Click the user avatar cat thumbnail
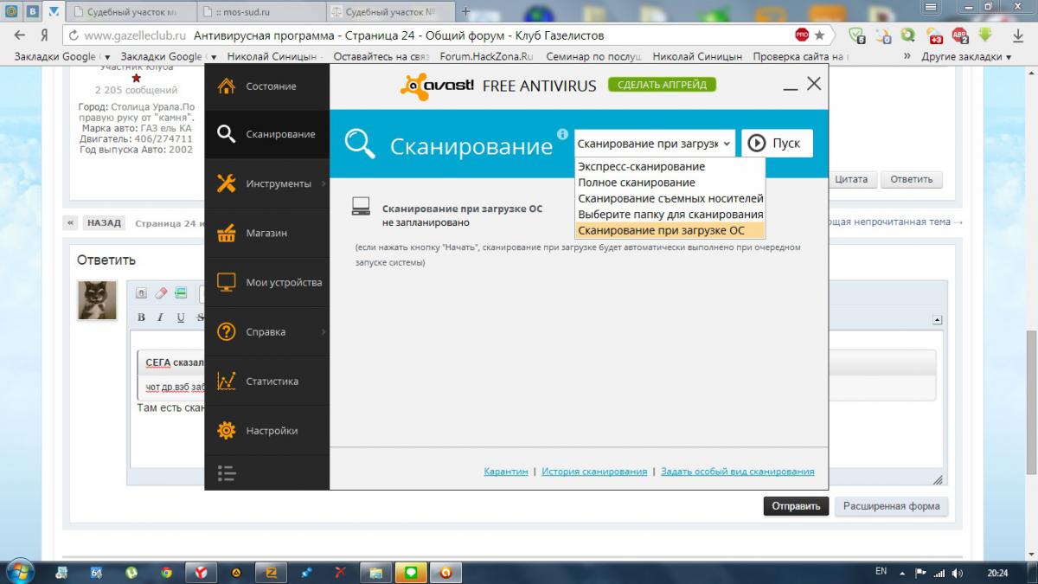This screenshot has width=1038, height=584. (97, 300)
